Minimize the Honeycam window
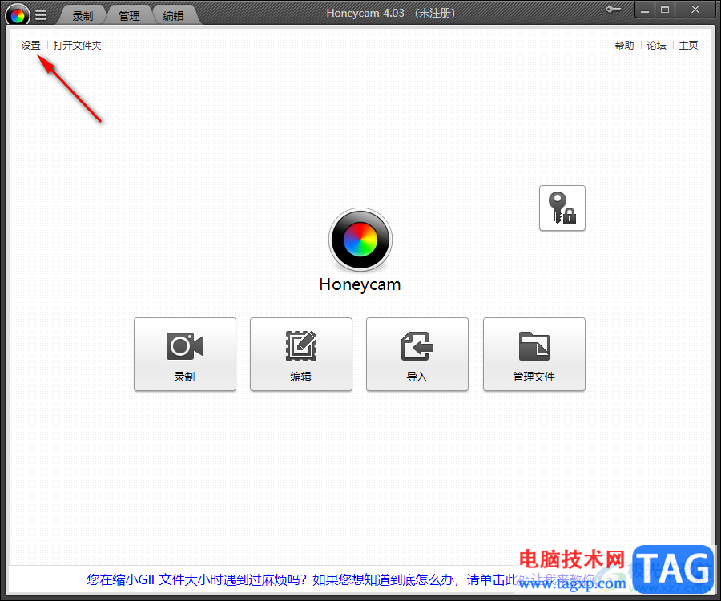This screenshot has height=601, width=721. pyautogui.click(x=645, y=10)
